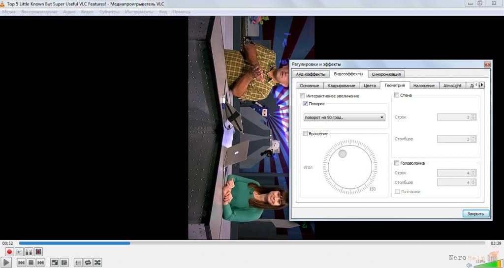Click the Закрыть button

pyautogui.click(x=476, y=214)
